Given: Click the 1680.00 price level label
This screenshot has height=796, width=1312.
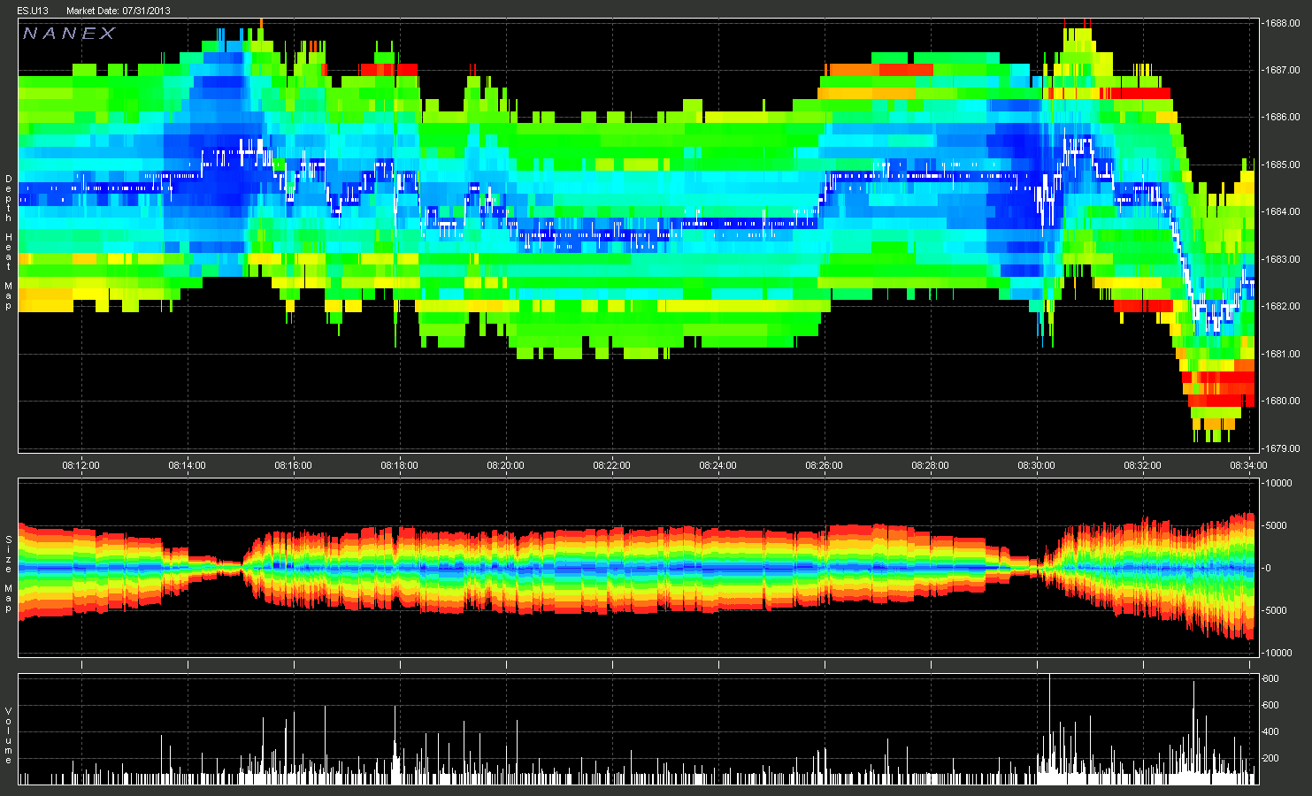Looking at the screenshot, I should point(1282,402).
